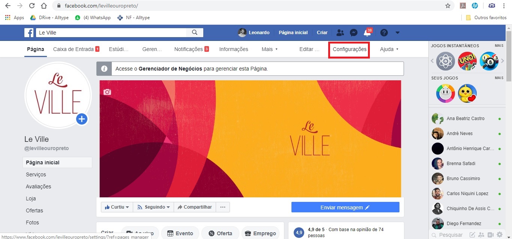Open the account dropdown arrow in top bar

click(398, 33)
